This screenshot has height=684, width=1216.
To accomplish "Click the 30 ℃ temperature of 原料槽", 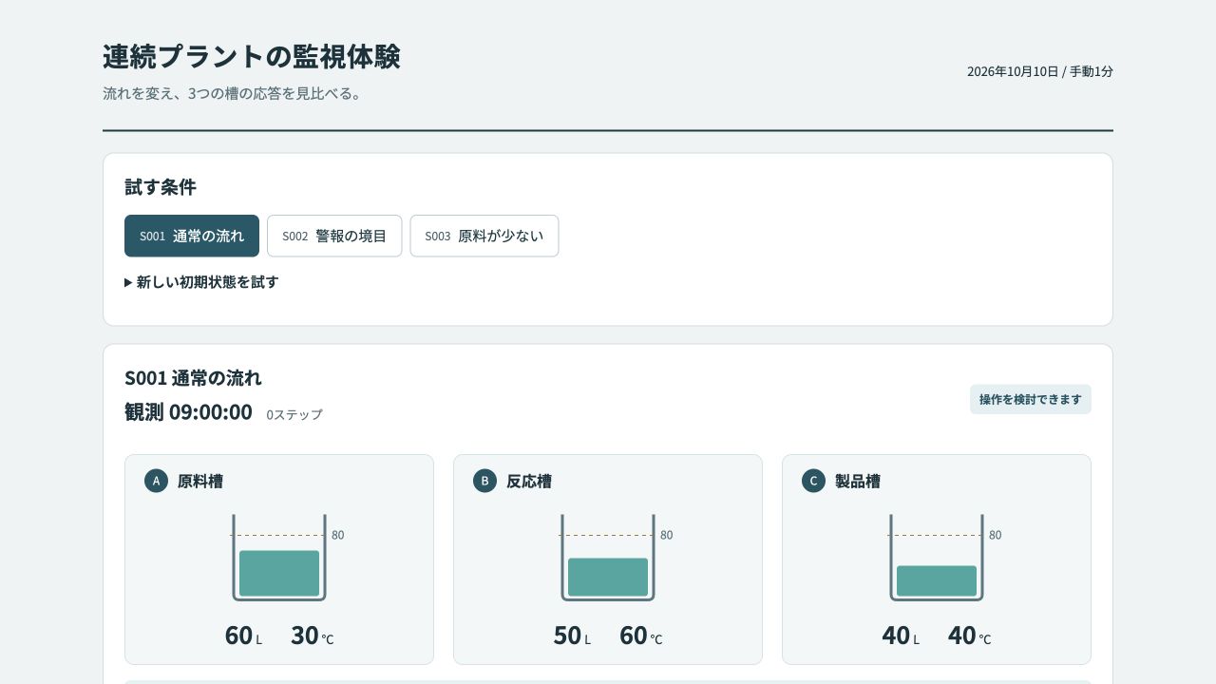I will [x=313, y=636].
